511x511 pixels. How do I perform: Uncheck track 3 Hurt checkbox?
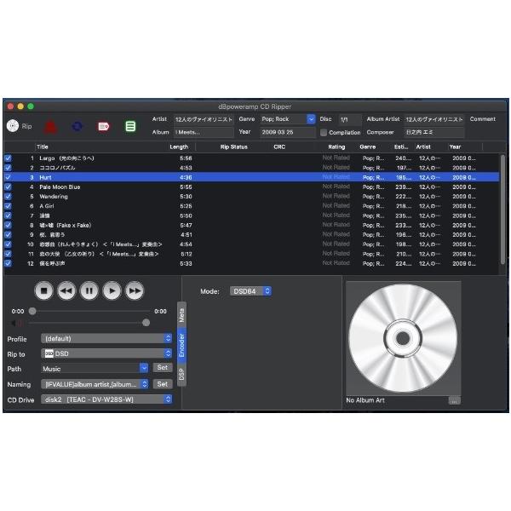9,177
